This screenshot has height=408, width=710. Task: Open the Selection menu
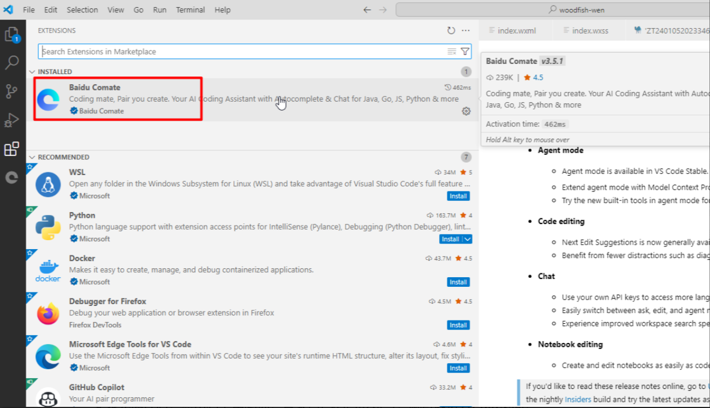(x=82, y=10)
